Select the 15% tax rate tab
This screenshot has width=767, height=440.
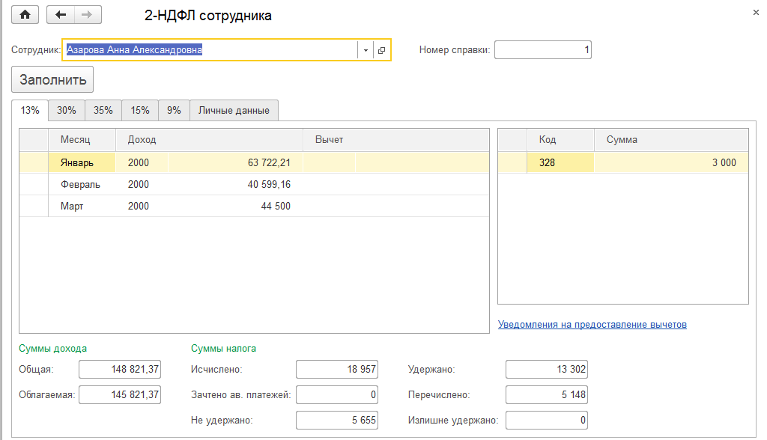click(x=140, y=110)
